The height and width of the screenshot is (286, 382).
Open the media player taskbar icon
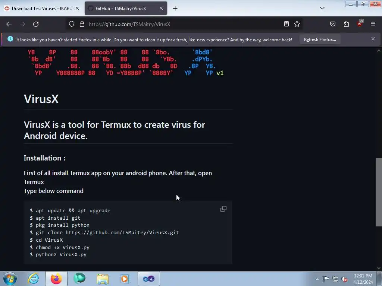pos(125,279)
